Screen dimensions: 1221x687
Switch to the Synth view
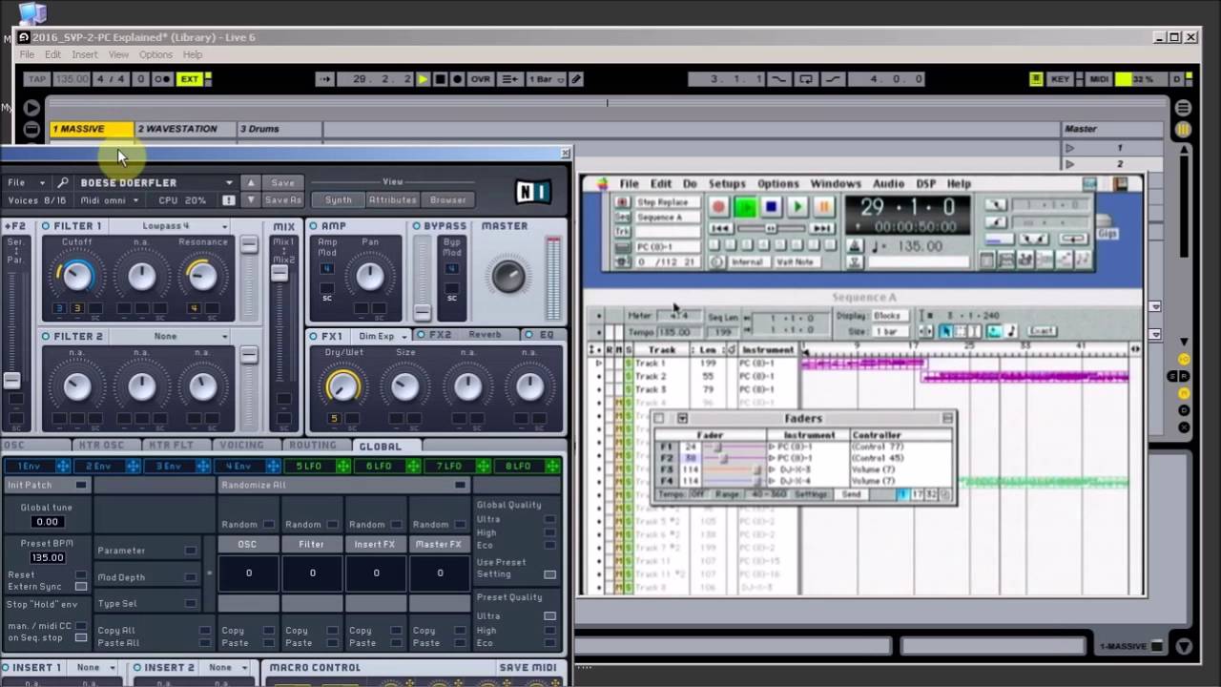(339, 200)
